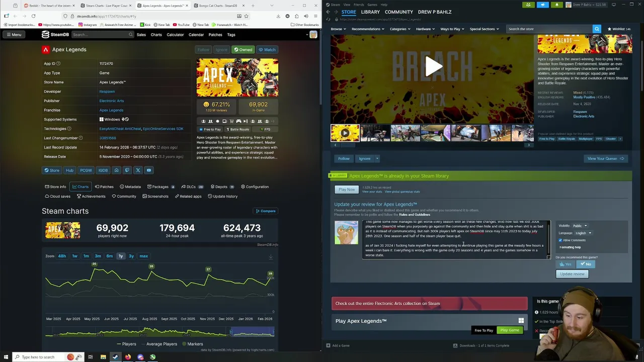The height and width of the screenshot is (362, 644).
Task: Set chart zoom to 6m
Action: [x=109, y=256]
